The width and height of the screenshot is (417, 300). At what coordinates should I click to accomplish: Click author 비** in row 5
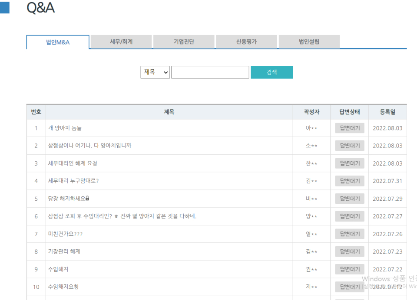[x=311, y=199]
